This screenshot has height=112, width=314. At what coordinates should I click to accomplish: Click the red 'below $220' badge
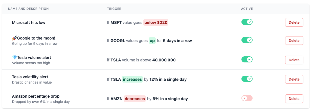[x=156, y=22]
